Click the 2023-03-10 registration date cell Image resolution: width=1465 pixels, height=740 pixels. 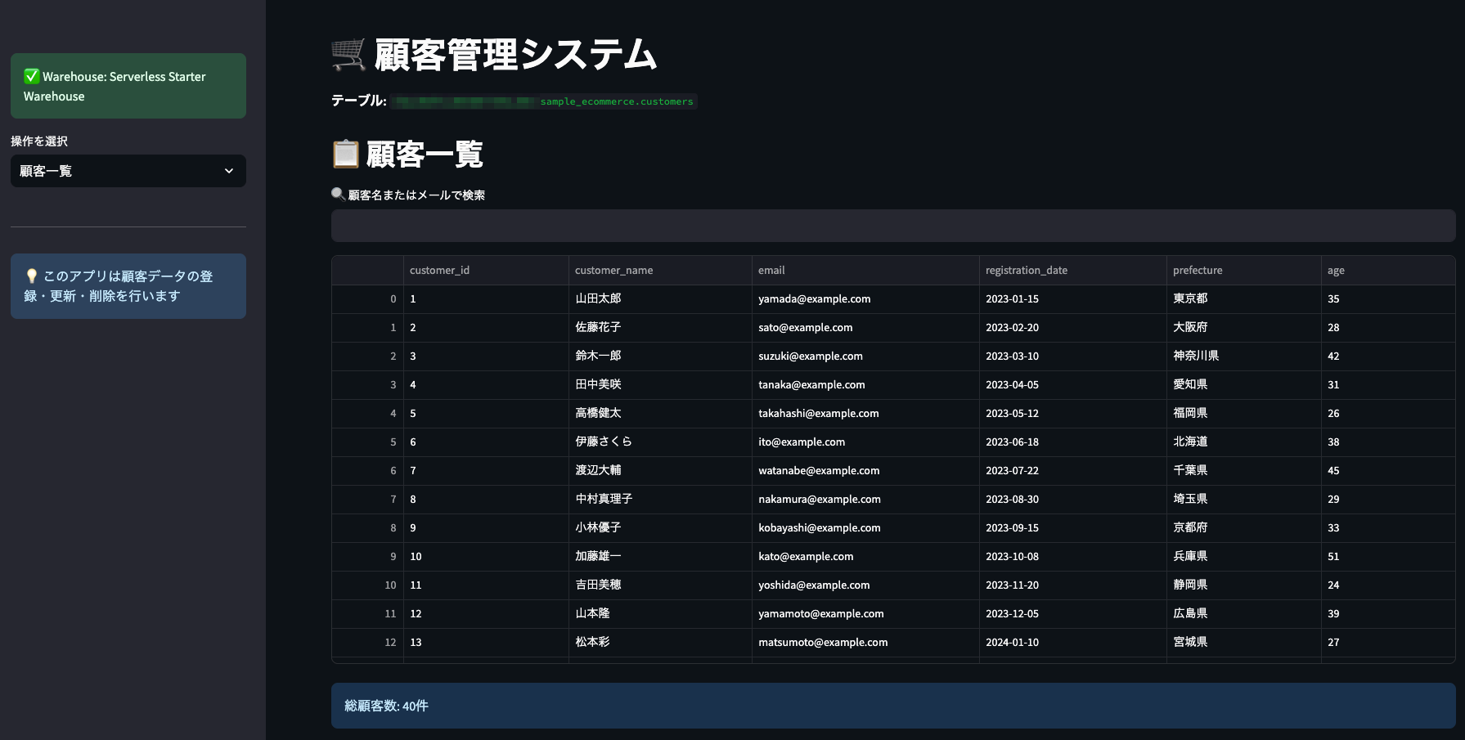tap(1073, 357)
